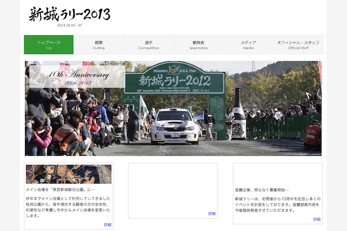
Task: Open the thumbnail image in the first news card
Action: [x=68, y=174]
